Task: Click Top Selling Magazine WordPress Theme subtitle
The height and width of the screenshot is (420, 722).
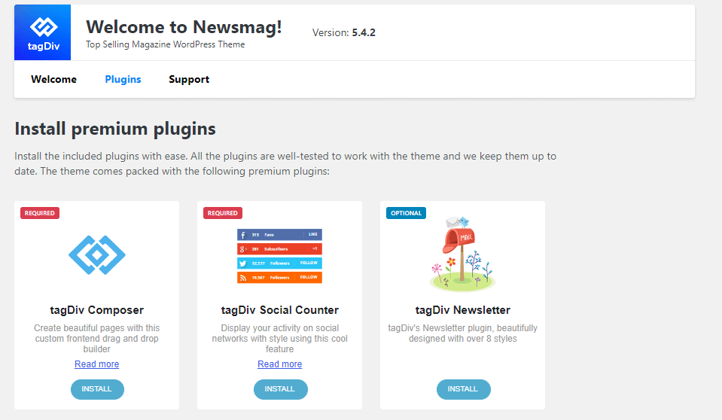Action: (166, 44)
